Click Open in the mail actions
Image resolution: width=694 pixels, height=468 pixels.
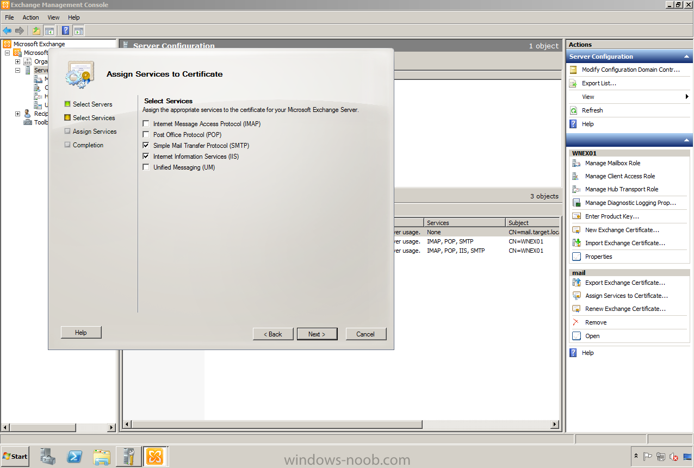pyautogui.click(x=592, y=336)
